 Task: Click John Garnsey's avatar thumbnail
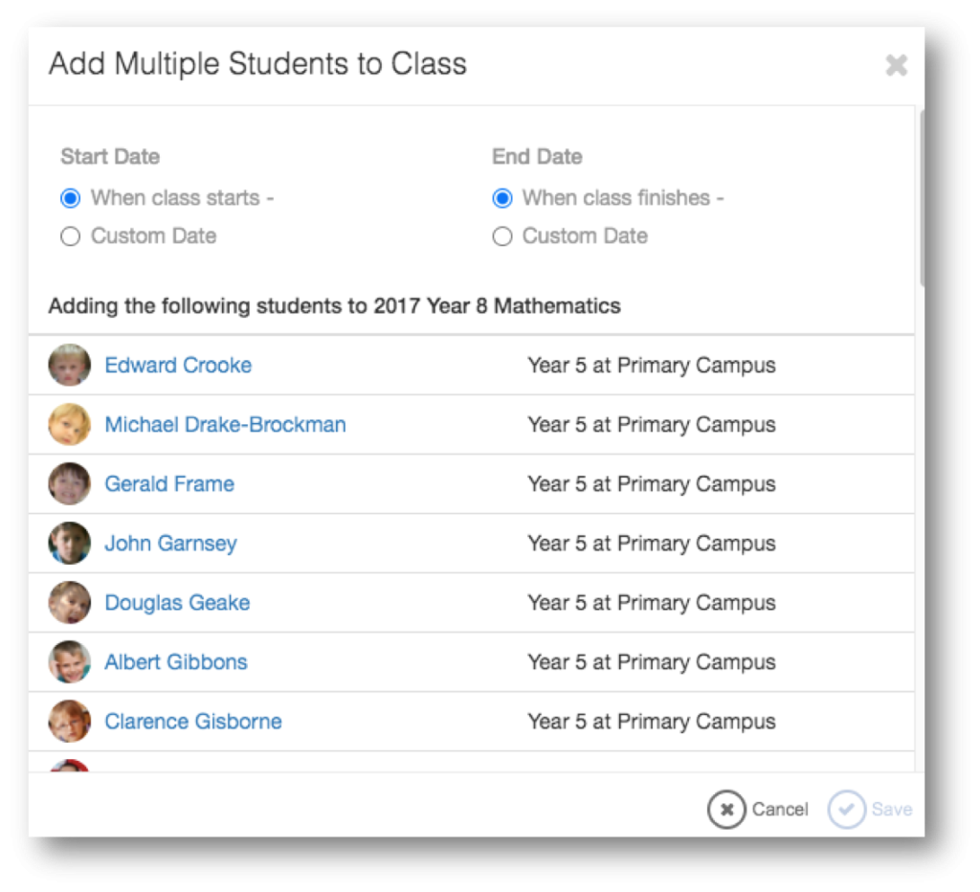[70, 543]
